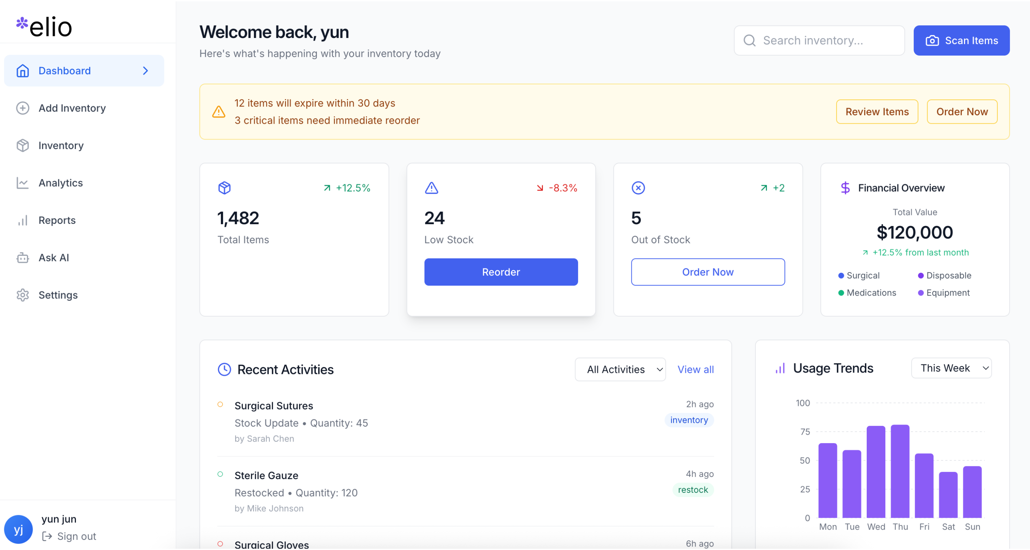Sign out of the account

coord(69,536)
